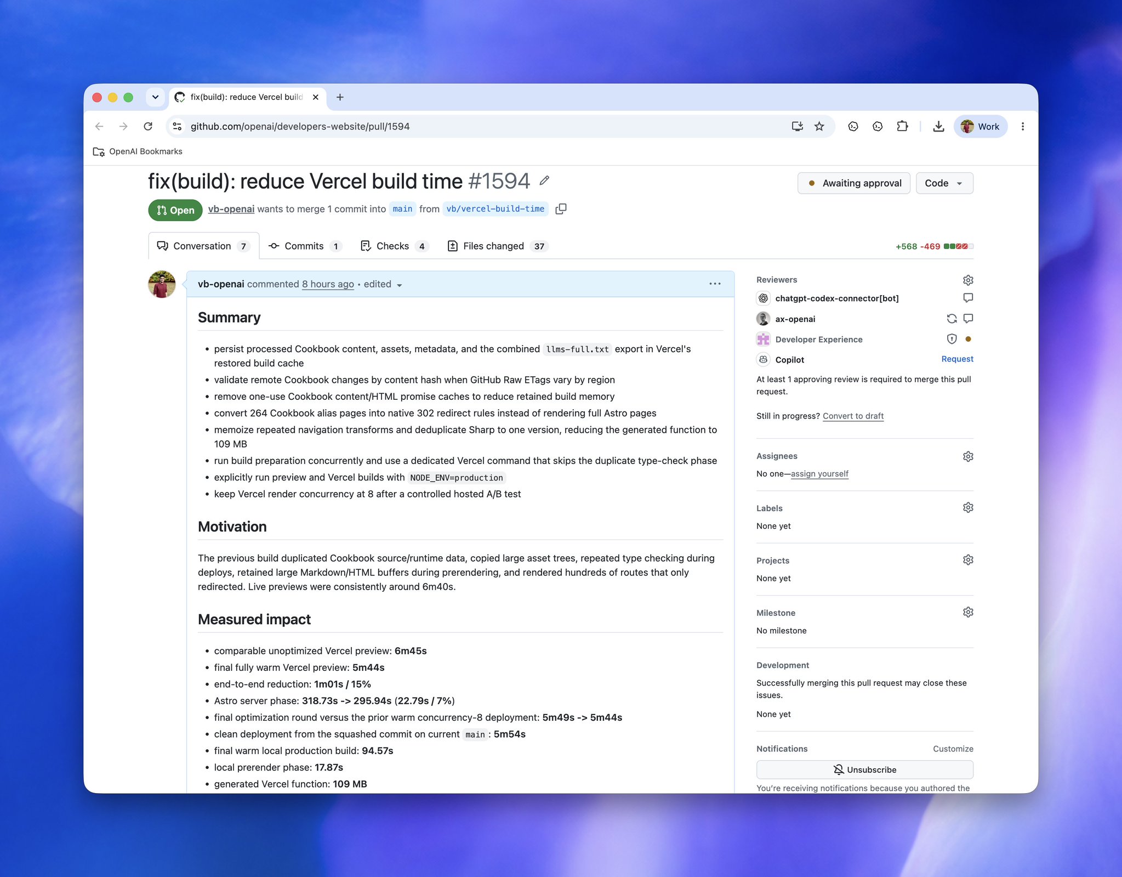Re-request review from ax-openai
Screen dimensions: 1122x877
click(x=952, y=319)
